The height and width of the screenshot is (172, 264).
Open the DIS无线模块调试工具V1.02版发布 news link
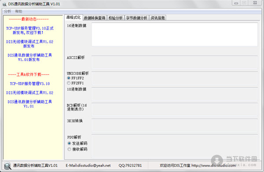pos(29,44)
